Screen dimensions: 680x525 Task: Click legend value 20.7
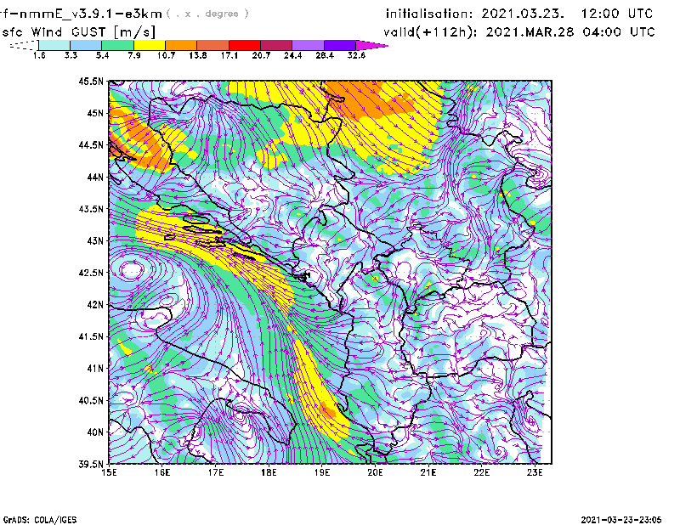(x=261, y=55)
